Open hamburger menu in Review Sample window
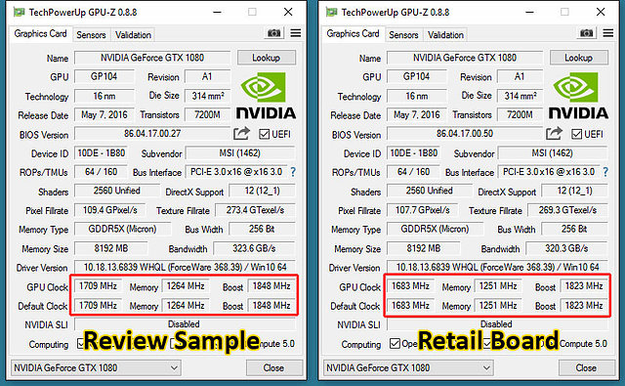Viewport: 625px width, 386px height. click(296, 33)
